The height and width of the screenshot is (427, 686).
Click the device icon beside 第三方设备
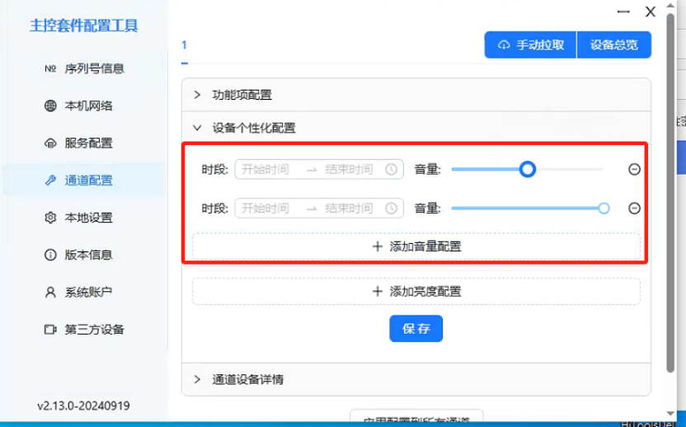[x=49, y=330]
